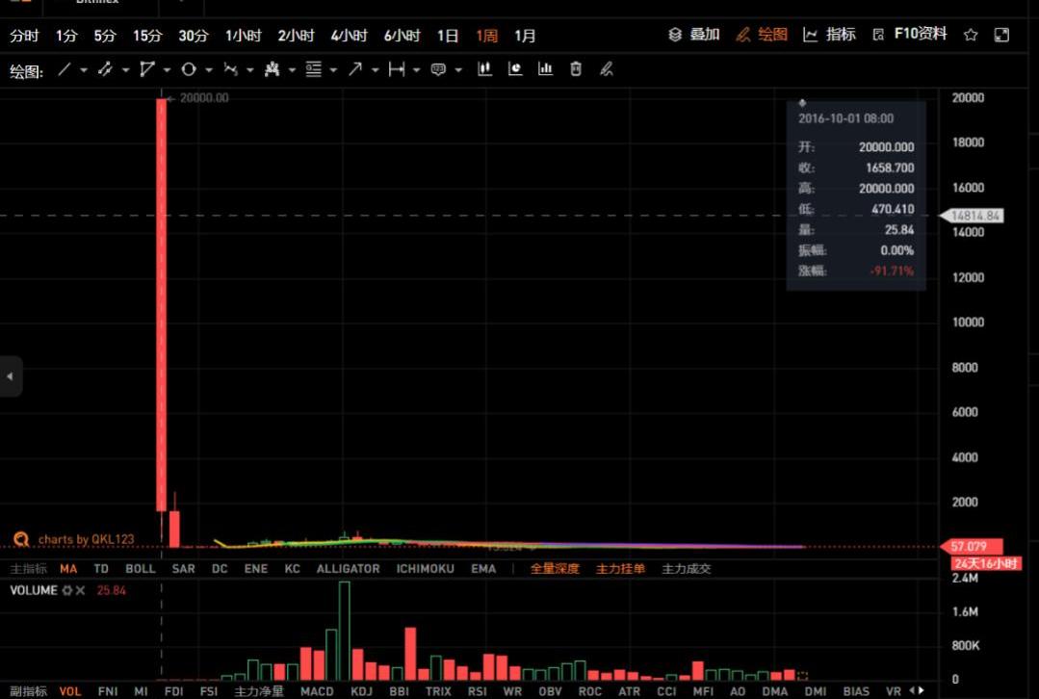The width and height of the screenshot is (1039, 699).
Task: Select the line drawing tool
Action: point(65,69)
